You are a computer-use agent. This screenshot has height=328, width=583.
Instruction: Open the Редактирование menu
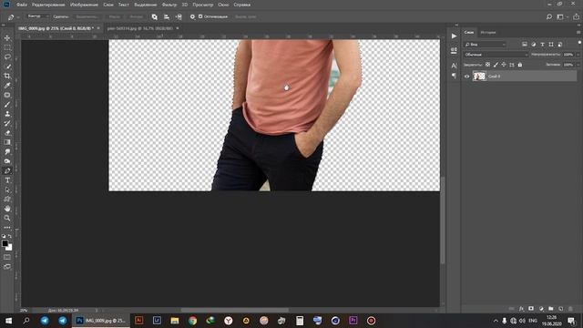point(48,5)
